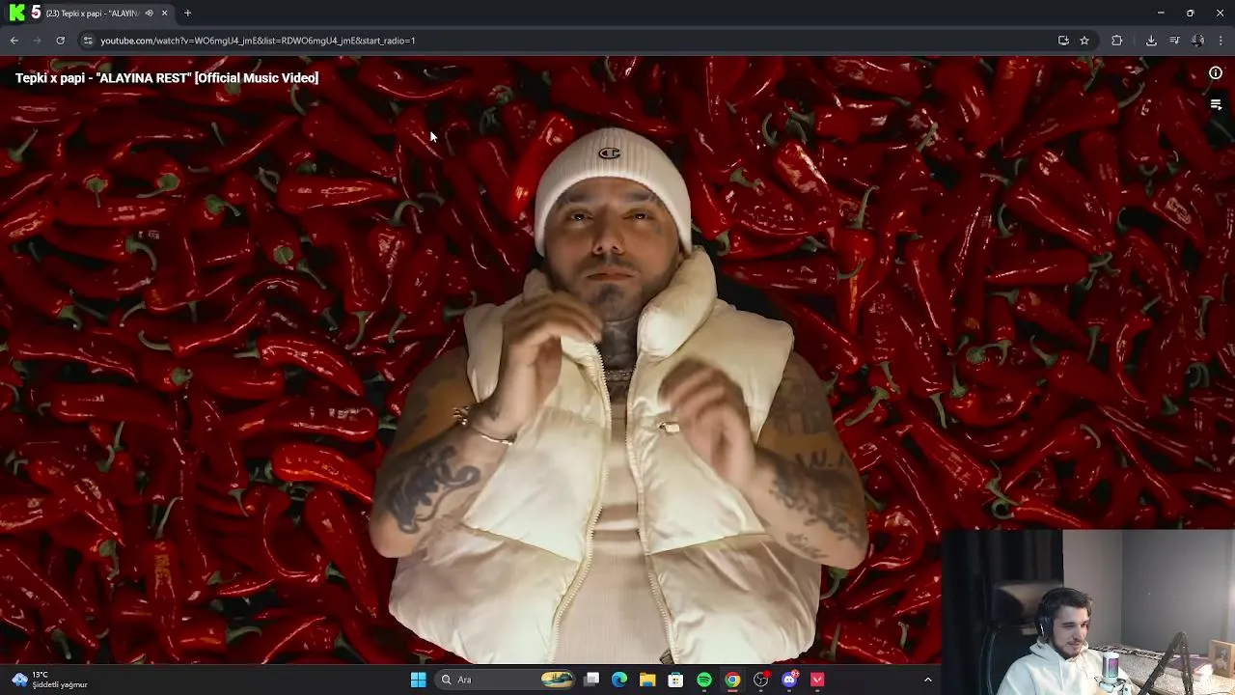Launch Microsoft Edge from taskbar

click(x=619, y=680)
